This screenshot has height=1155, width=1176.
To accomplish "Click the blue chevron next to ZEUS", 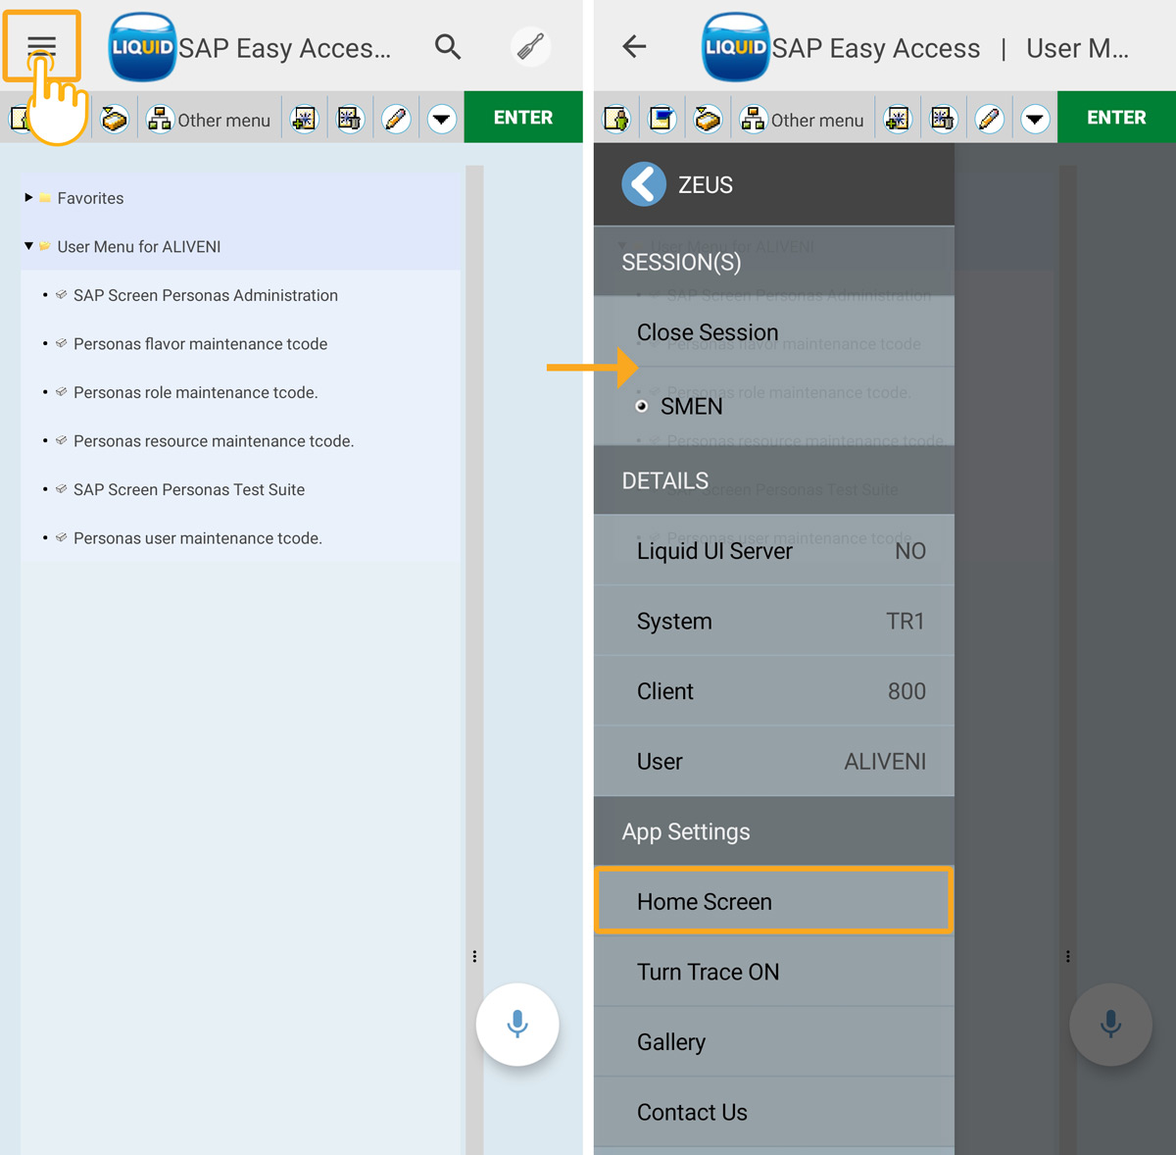I will point(644,184).
